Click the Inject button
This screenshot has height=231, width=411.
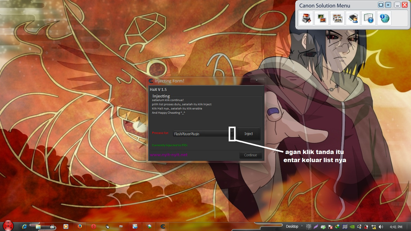tap(249, 134)
